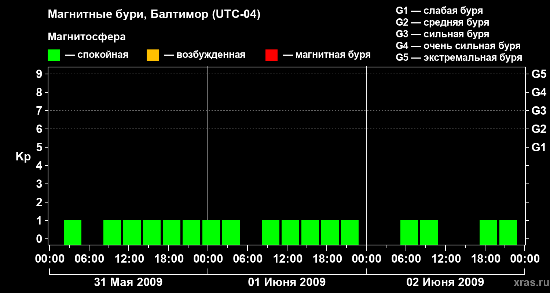Click the orange "возбужденная" legend swatch
The image size is (550, 293).
153,55
